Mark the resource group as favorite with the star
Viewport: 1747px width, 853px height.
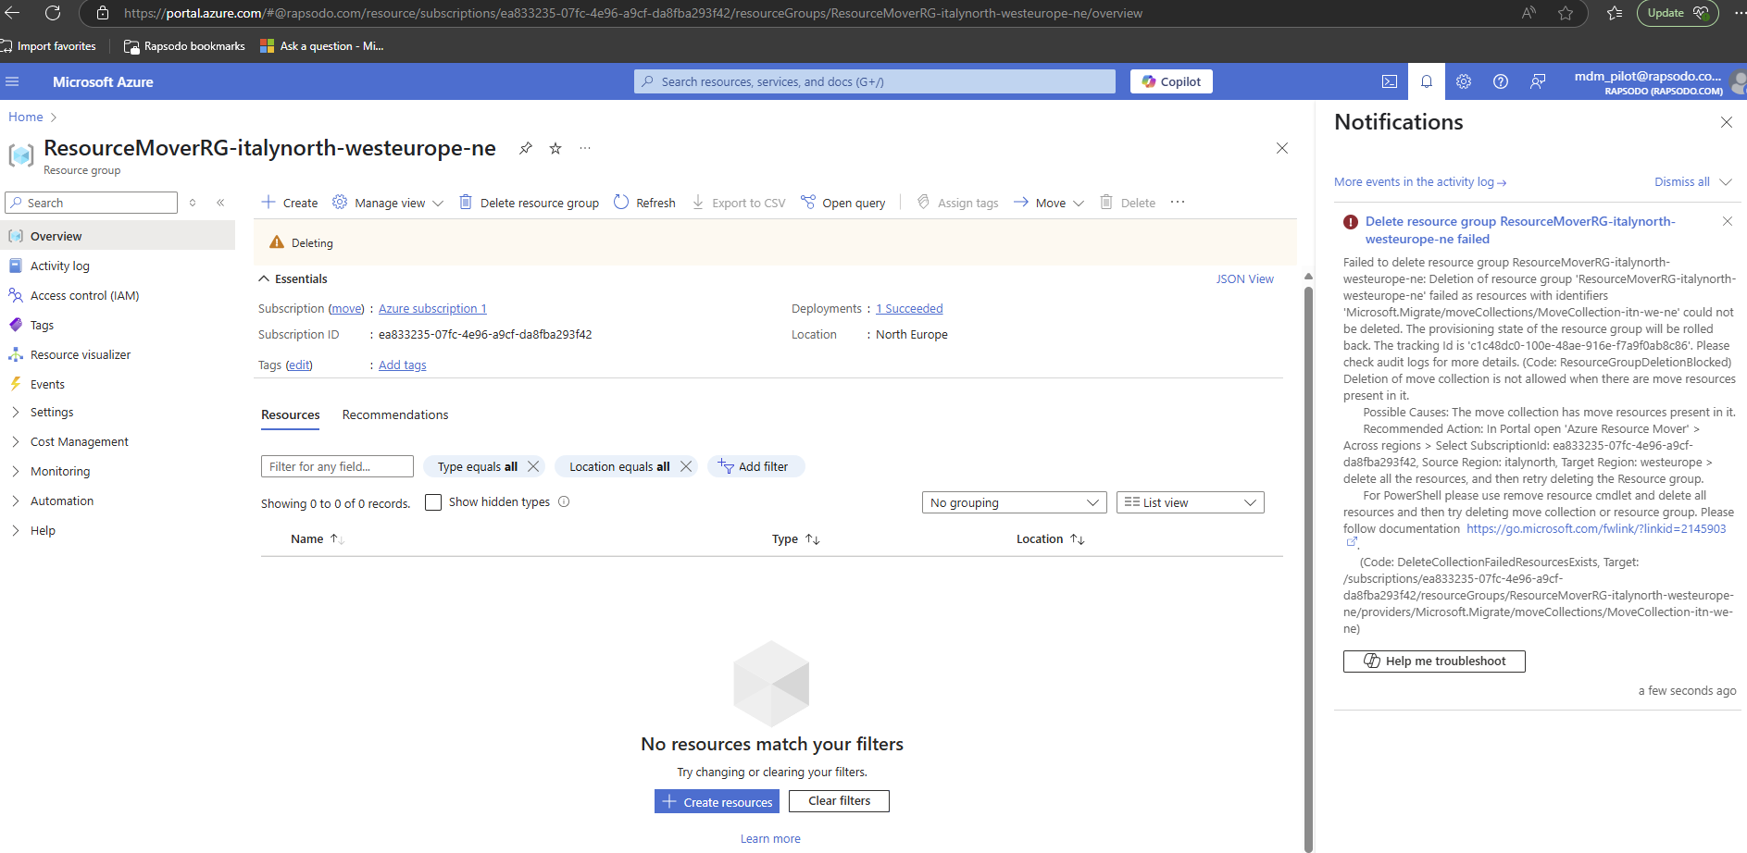555,148
